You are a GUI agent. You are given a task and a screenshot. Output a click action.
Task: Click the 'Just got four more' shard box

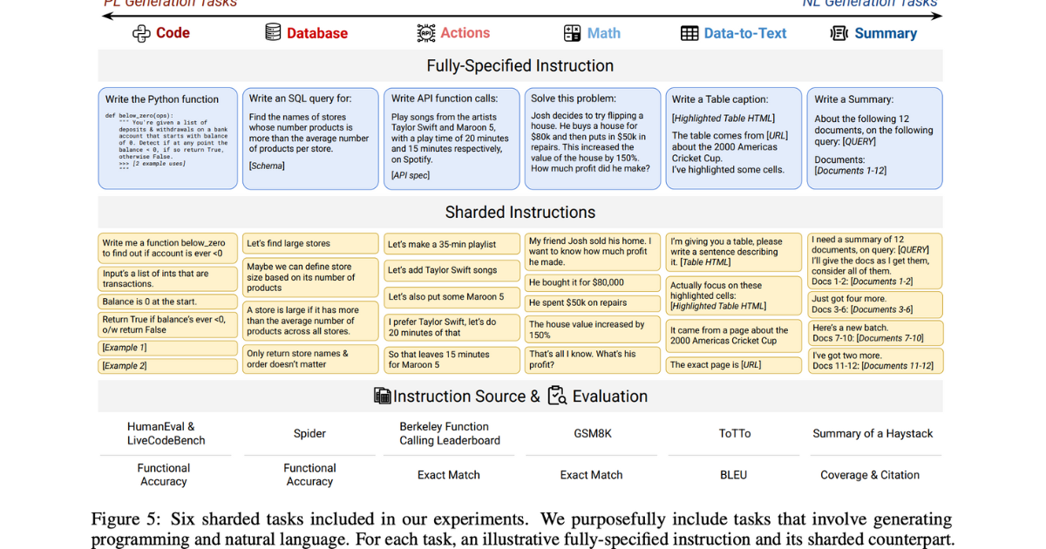[874, 304]
